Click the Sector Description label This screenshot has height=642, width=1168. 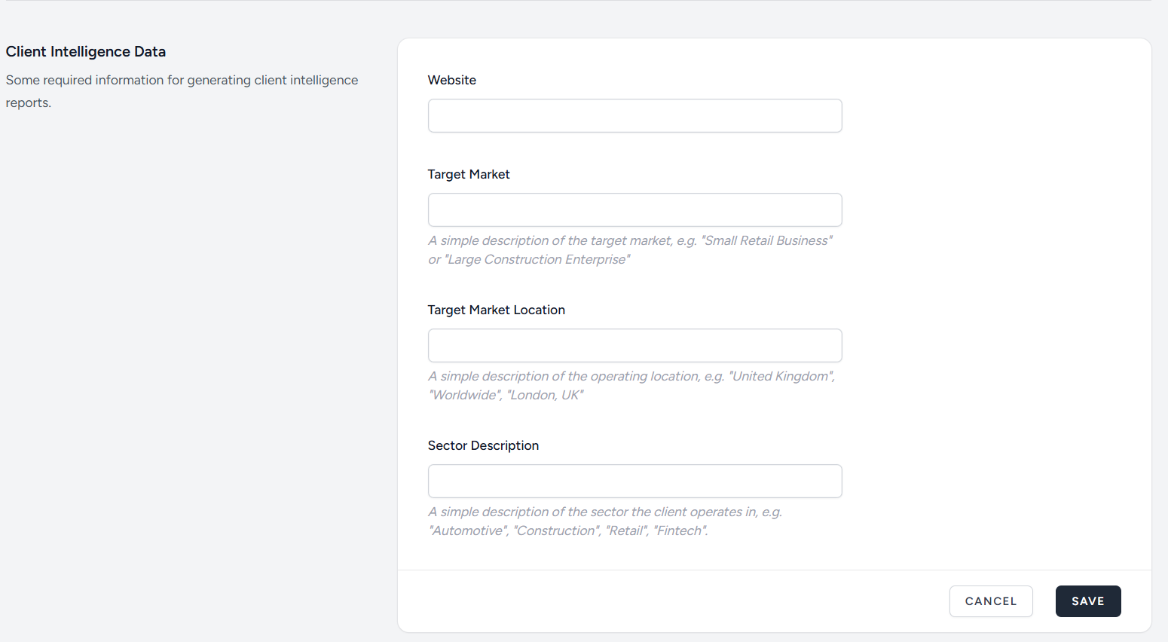click(483, 445)
